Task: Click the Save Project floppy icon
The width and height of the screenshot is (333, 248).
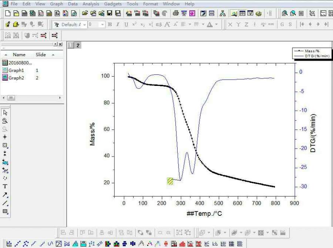Action: (x=110, y=13)
